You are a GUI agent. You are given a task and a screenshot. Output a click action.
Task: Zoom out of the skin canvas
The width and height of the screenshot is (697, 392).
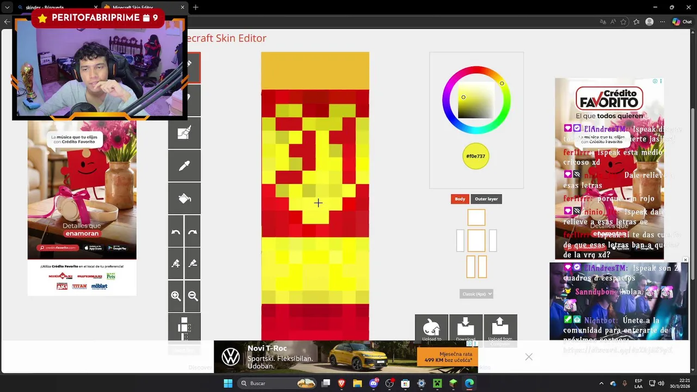click(192, 296)
